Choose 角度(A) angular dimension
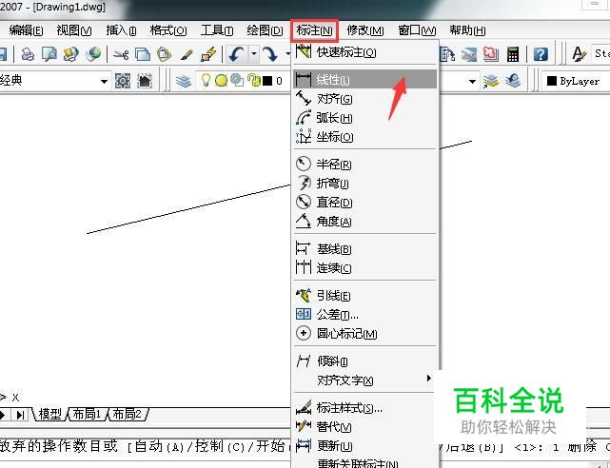The height and width of the screenshot is (468, 610). [365, 222]
